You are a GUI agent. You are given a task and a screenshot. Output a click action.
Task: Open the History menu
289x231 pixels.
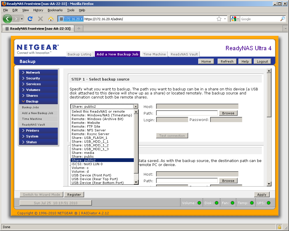[x=38, y=10]
